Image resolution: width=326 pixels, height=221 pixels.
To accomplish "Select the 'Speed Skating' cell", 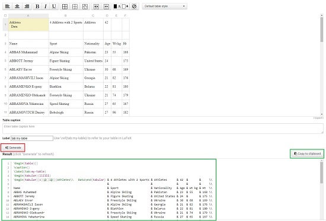I will pos(66,104).
